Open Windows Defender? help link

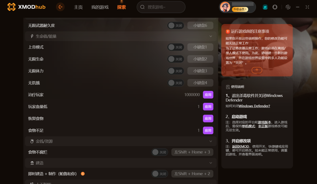pos(254,106)
